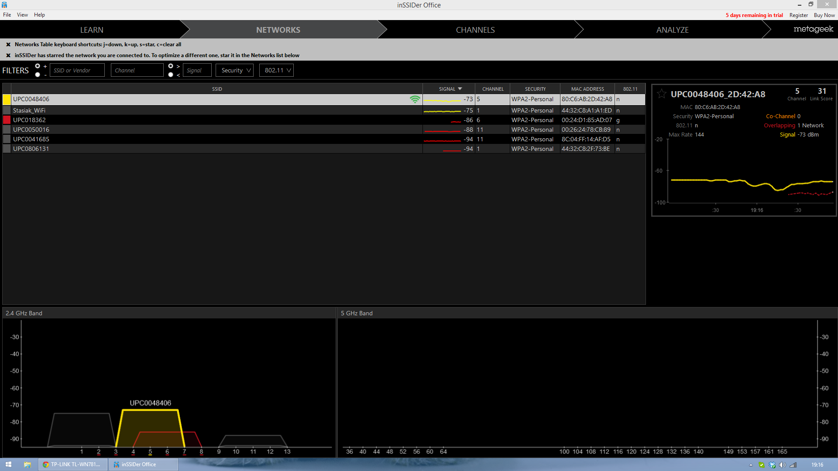The image size is (838, 471).
Task: Click the gray color swatch for UPC0050016
Action: (7, 130)
